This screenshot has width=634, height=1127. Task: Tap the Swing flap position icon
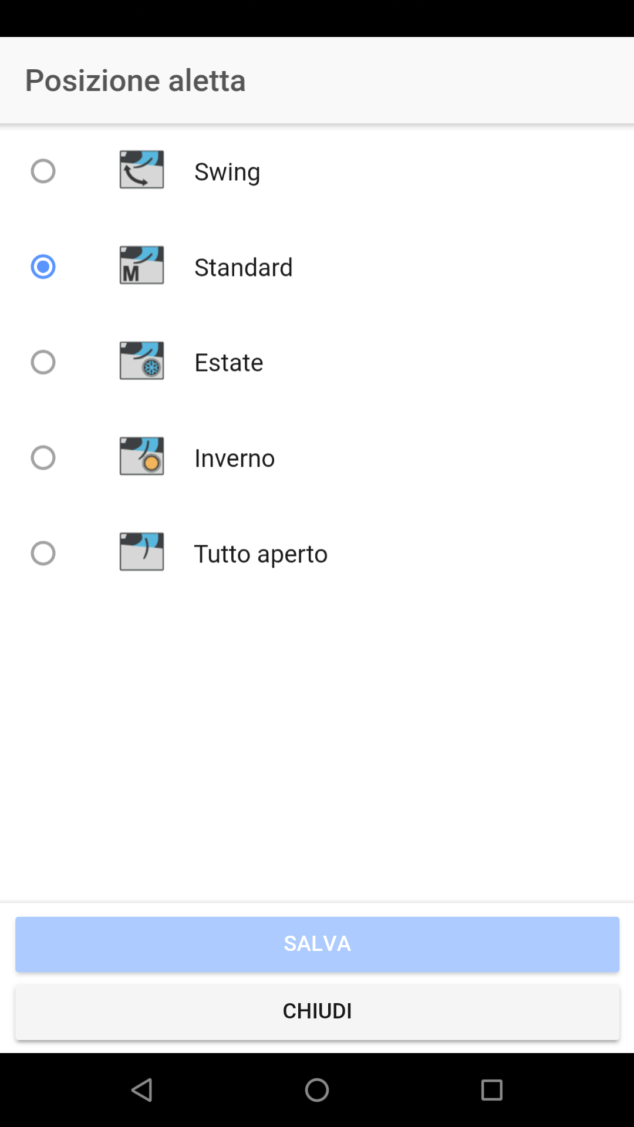pos(141,170)
